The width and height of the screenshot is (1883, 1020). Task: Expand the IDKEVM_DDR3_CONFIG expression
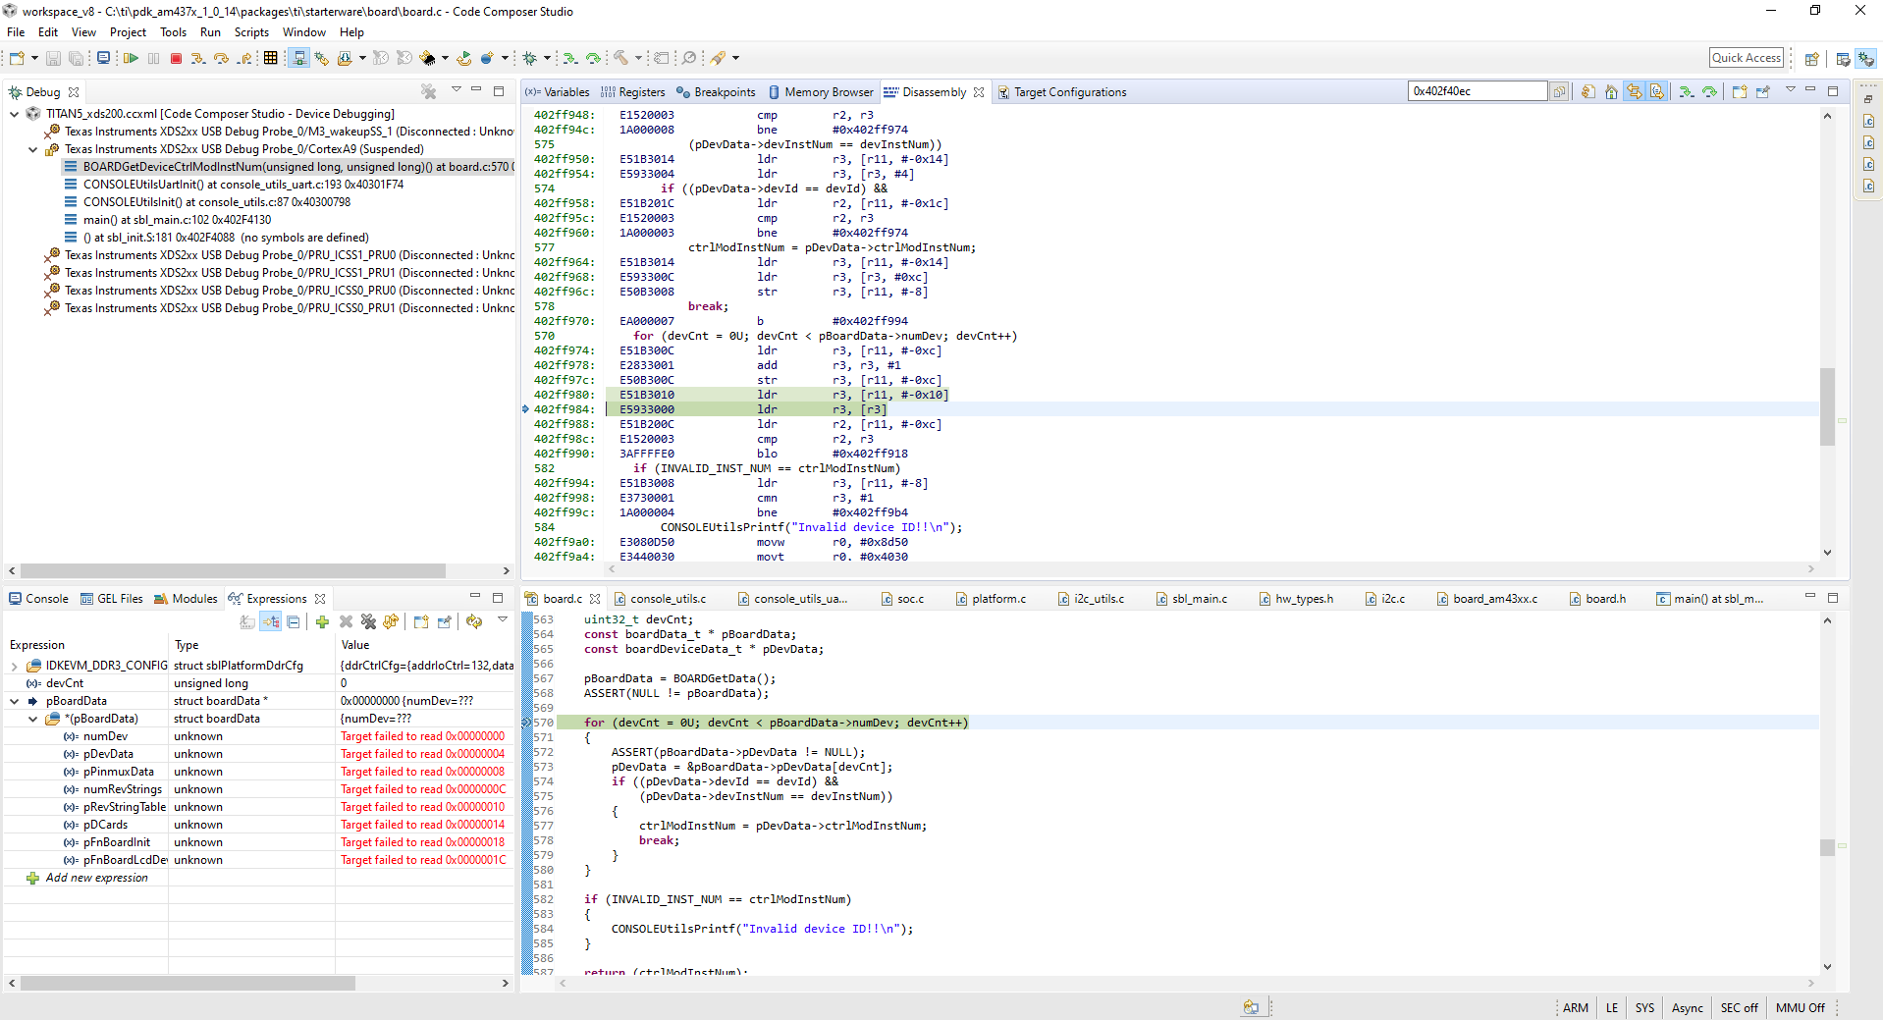(x=15, y=666)
